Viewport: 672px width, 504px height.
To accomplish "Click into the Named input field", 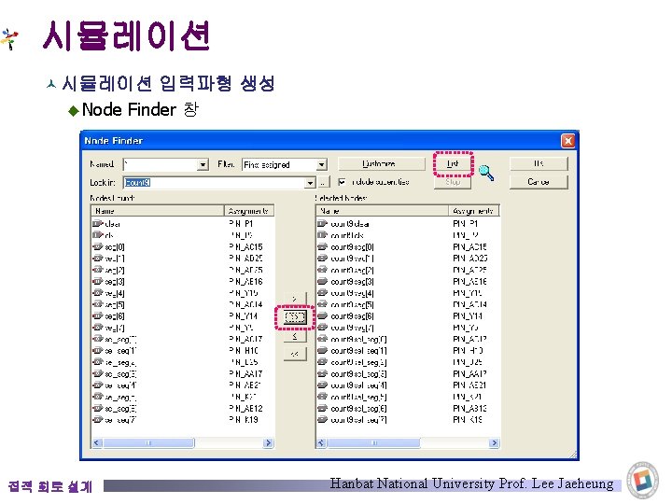I will pyautogui.click(x=161, y=164).
